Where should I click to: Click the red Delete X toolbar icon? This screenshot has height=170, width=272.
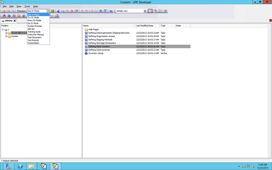(72, 11)
